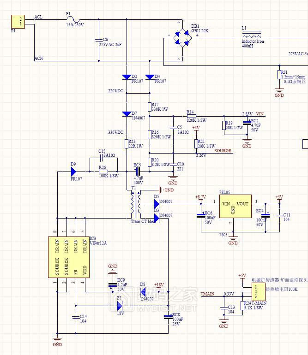This screenshot has height=355, width=308.
Task: Select the Z1 18V zener diode
Action: click(120, 305)
